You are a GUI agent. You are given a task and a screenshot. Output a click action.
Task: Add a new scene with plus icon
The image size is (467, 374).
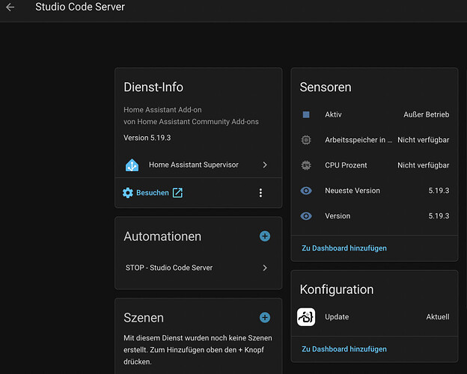(265, 317)
